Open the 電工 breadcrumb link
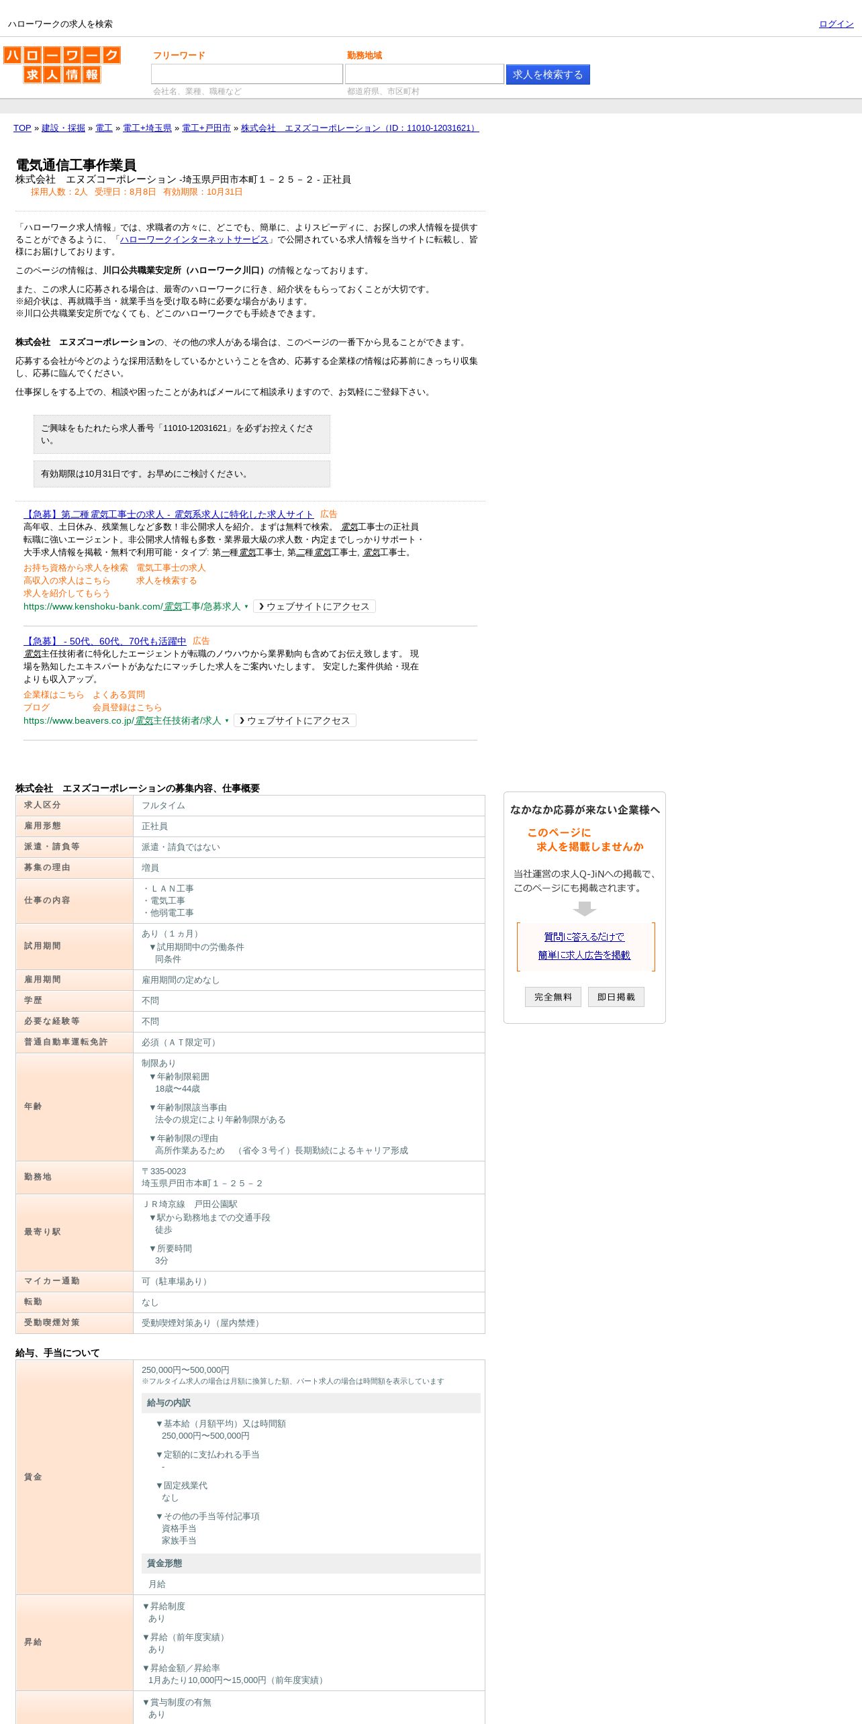This screenshot has width=862, height=1724. (x=104, y=128)
